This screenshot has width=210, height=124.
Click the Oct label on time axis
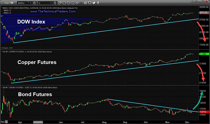click(146, 122)
